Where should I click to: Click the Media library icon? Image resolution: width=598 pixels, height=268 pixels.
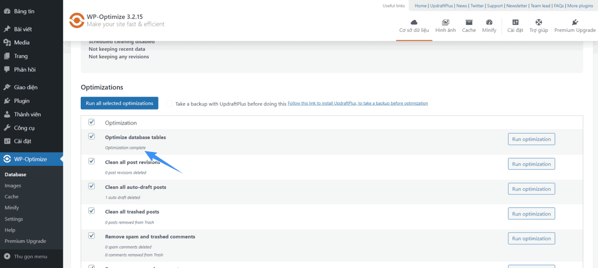pos(7,42)
